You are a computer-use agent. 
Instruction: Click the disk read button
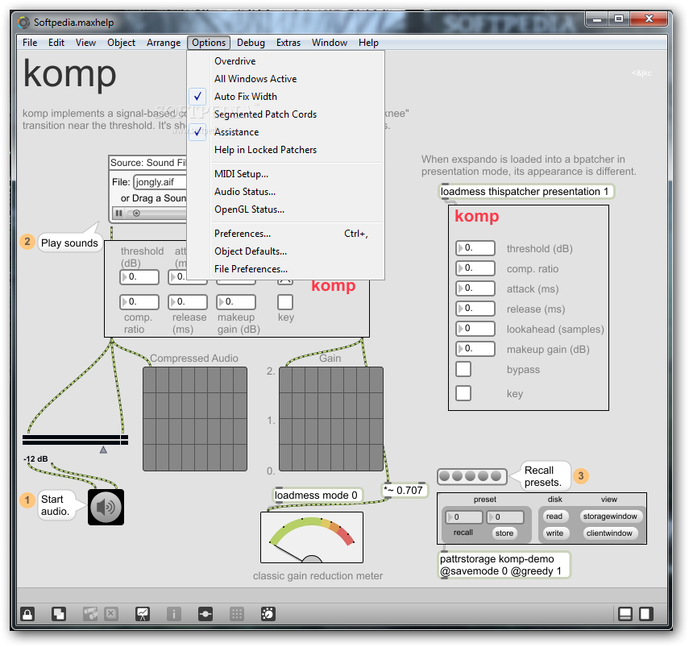(554, 516)
